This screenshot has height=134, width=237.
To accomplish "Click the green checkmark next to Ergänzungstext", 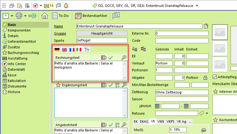I will [111, 85].
